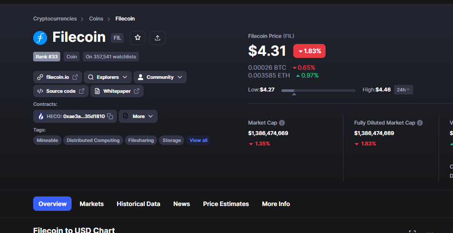This screenshot has width=453, height=233.
Task: Click external link icon beside Whitepaper
Action: pos(137,91)
